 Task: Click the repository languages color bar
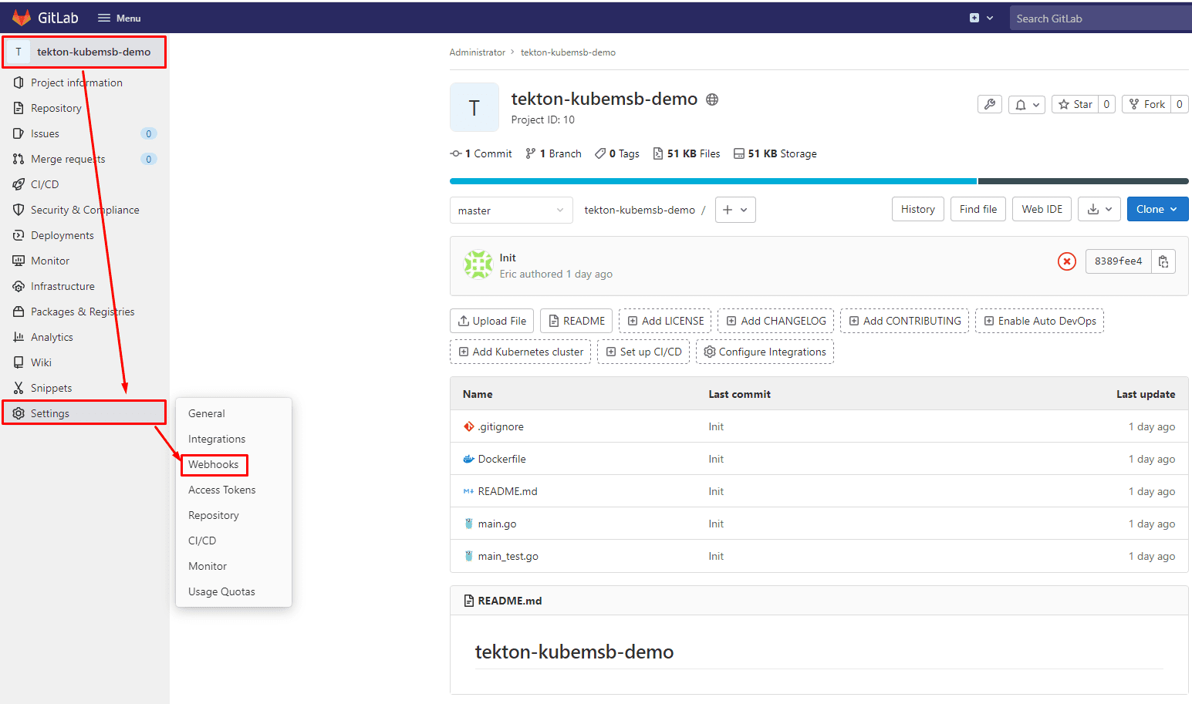(x=819, y=181)
